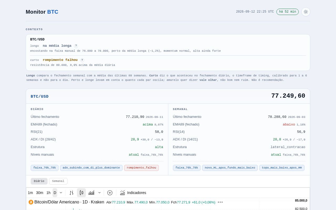Open the chart style dropdown arrow
336x210 pixels.
point(99,193)
